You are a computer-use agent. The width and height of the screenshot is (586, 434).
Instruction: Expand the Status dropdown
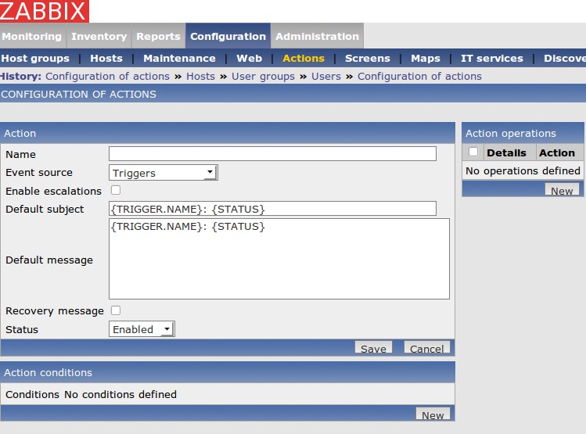[142, 329]
